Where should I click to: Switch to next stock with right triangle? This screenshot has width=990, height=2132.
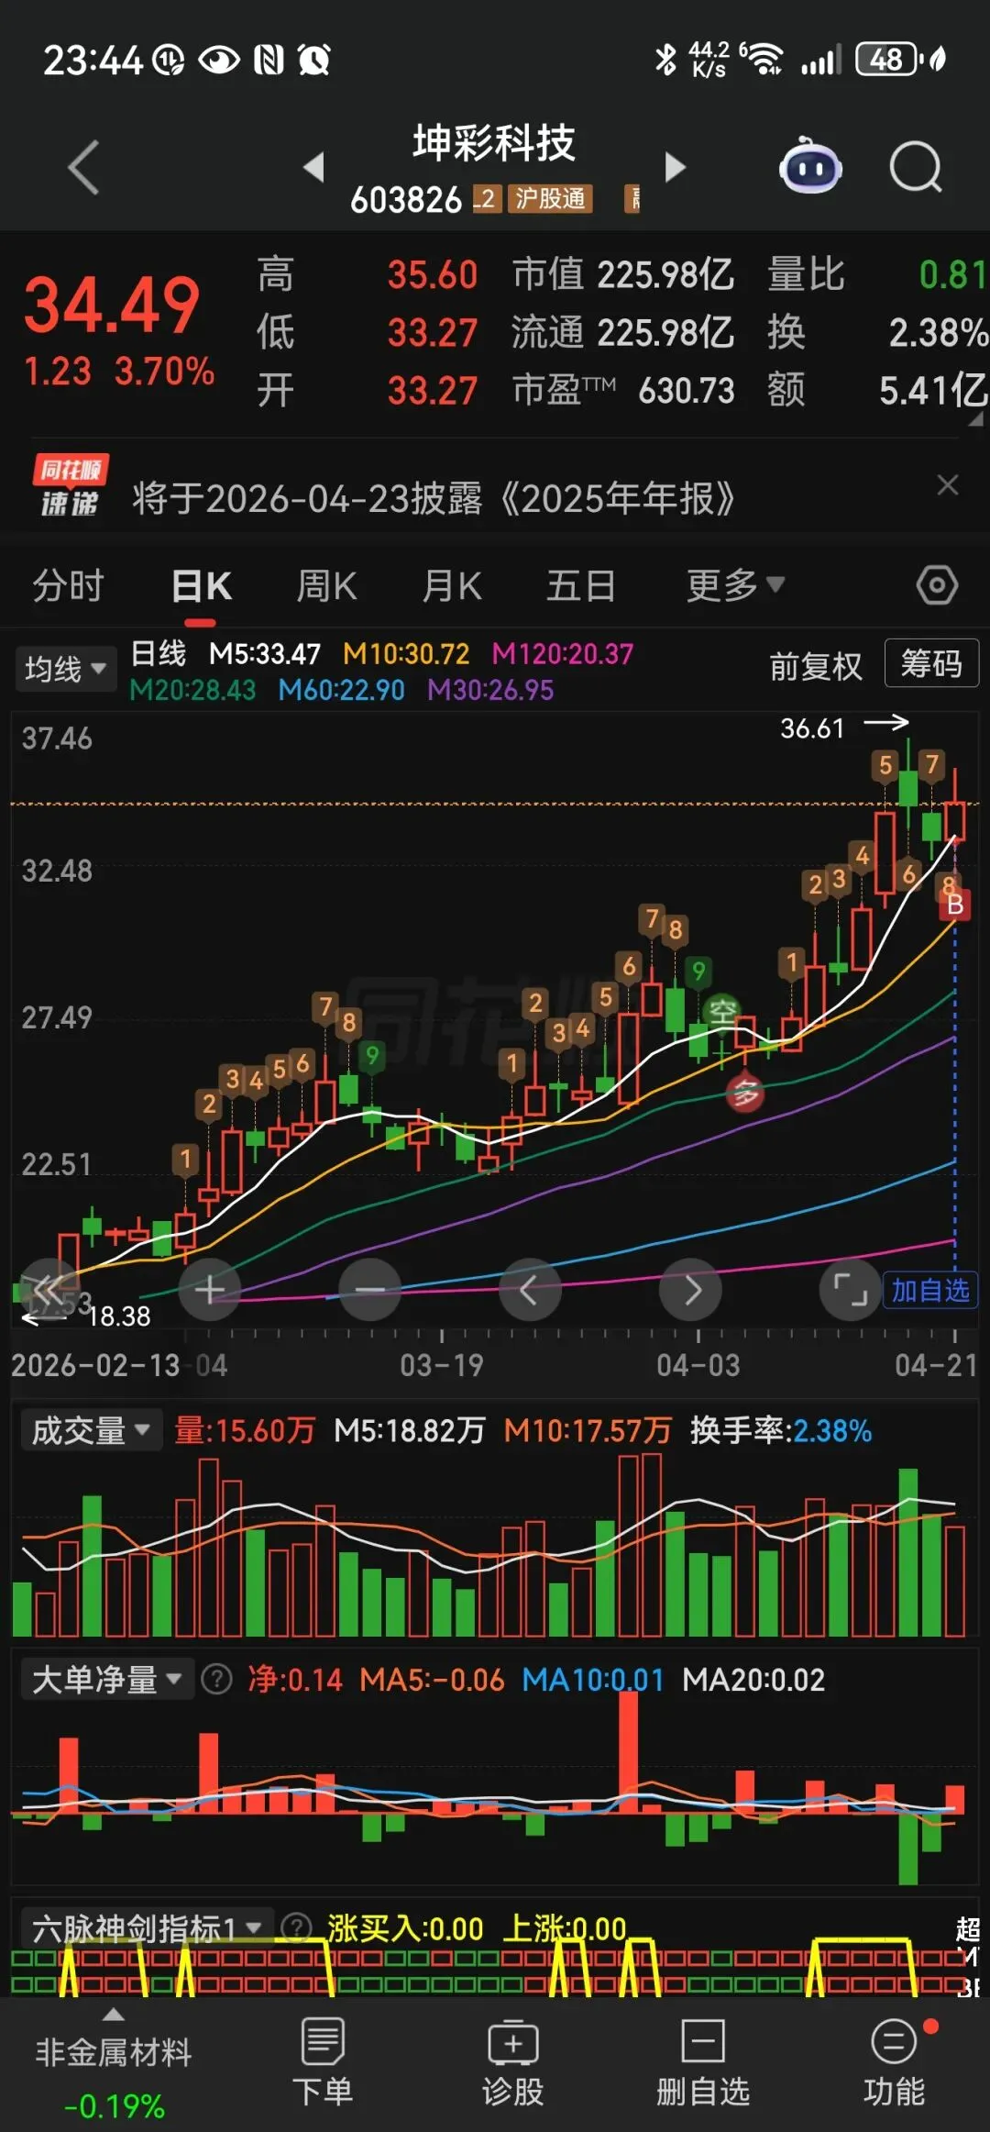(675, 167)
